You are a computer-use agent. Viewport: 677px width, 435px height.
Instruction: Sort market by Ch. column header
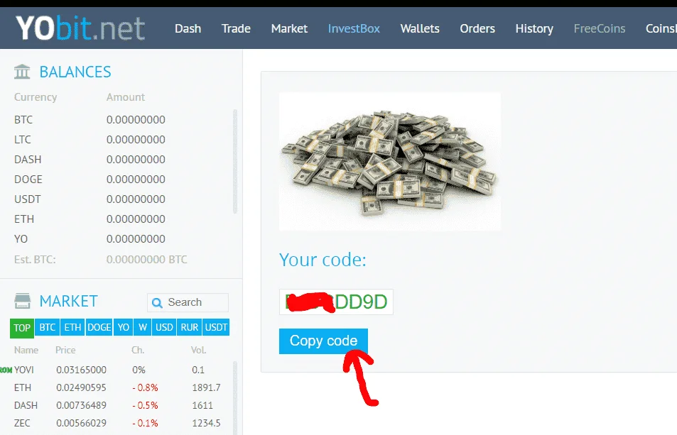pos(138,350)
